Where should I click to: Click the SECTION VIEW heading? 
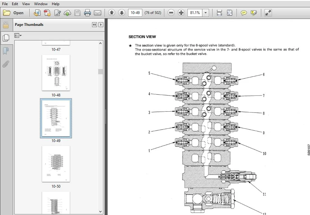(x=142, y=37)
